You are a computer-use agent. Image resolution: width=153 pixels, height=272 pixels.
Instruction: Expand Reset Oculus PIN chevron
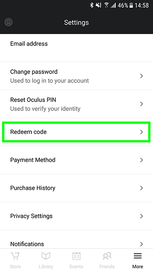point(142,104)
